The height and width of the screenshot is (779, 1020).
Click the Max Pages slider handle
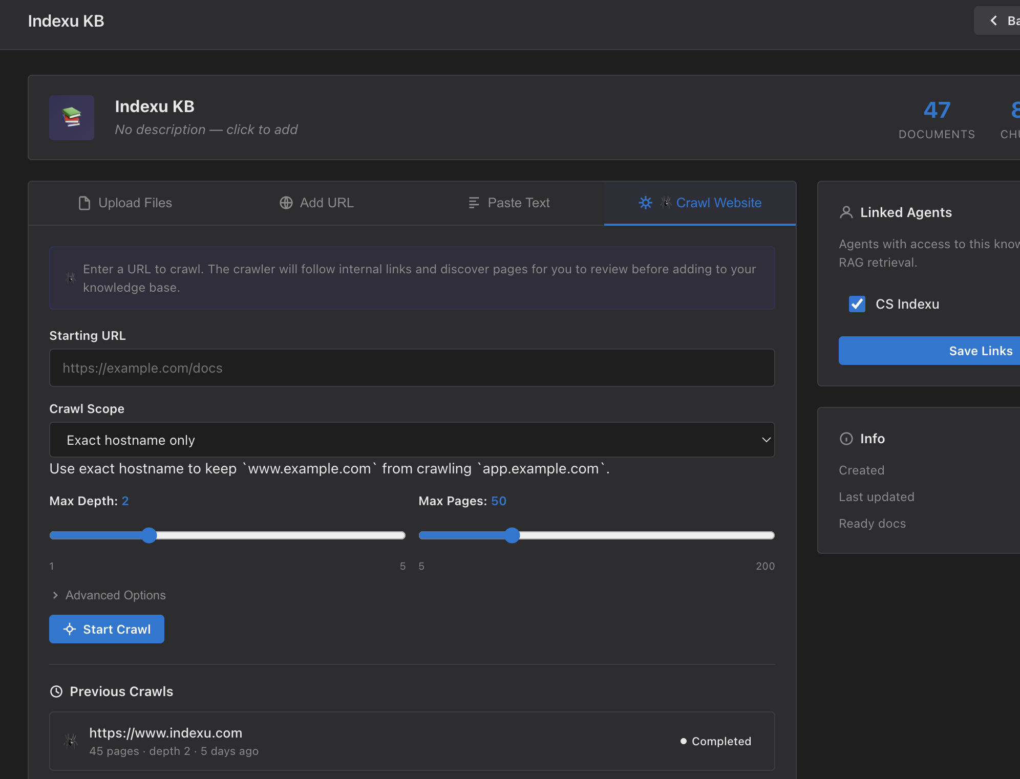pos(512,535)
